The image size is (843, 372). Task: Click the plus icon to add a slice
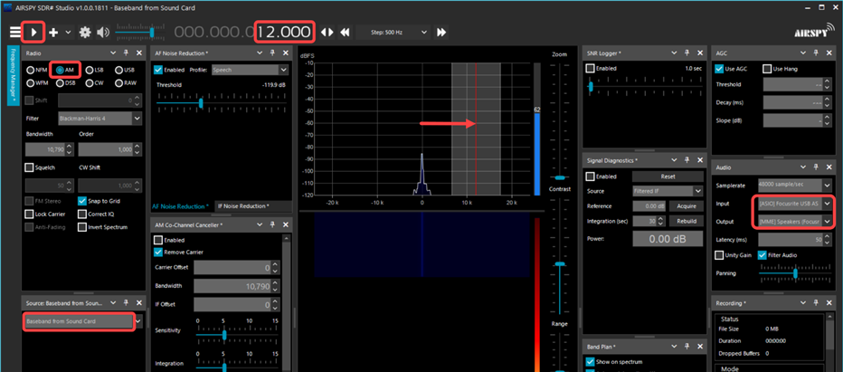[x=54, y=32]
